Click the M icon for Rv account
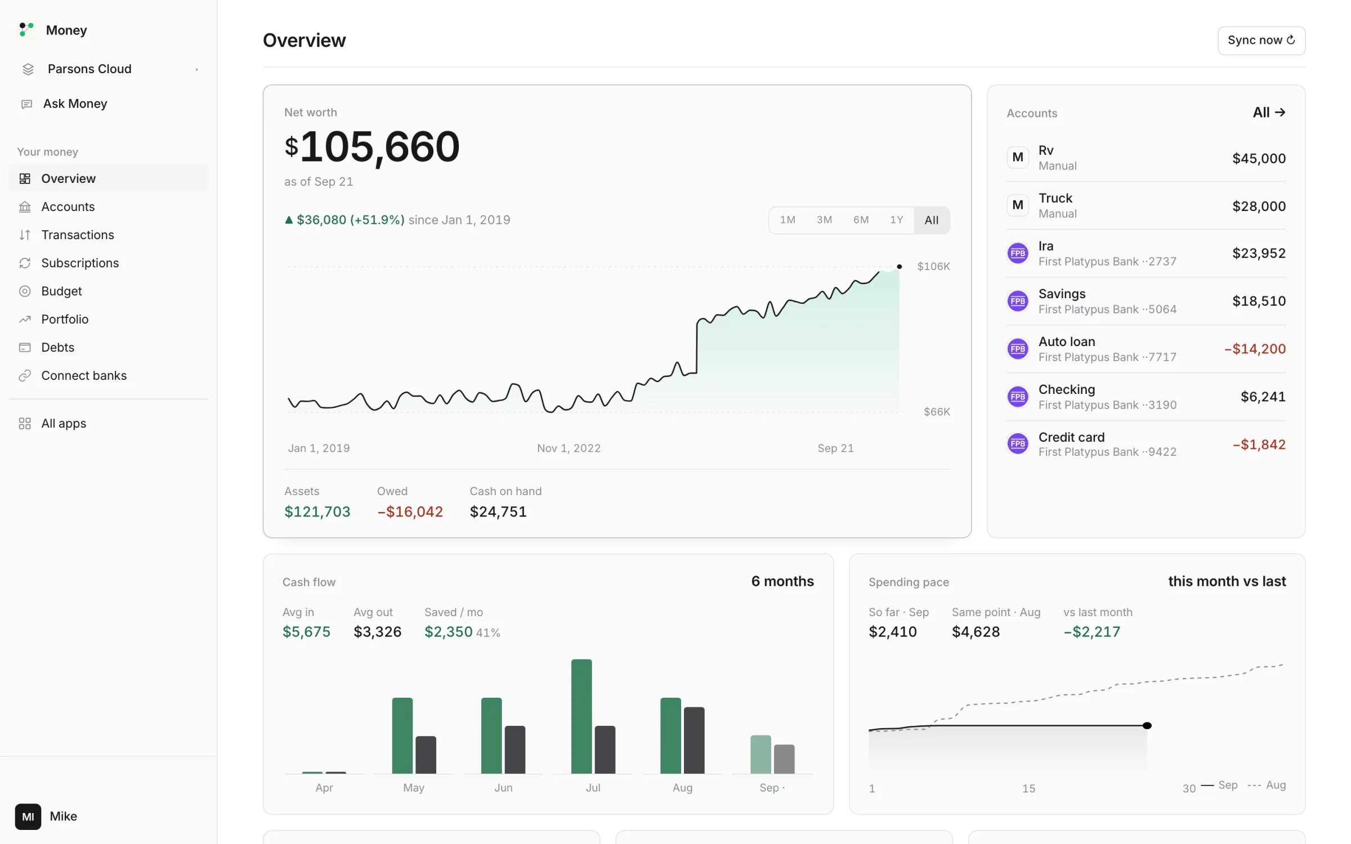 point(1018,158)
